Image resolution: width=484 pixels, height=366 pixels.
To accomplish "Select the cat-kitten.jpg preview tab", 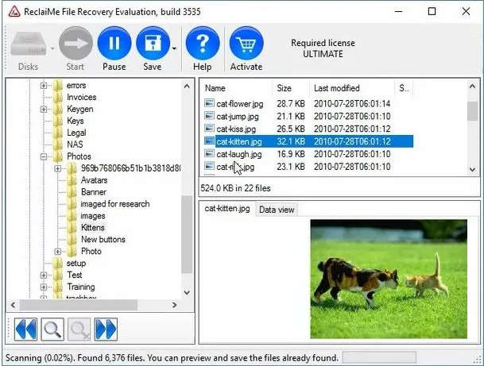I will (227, 209).
